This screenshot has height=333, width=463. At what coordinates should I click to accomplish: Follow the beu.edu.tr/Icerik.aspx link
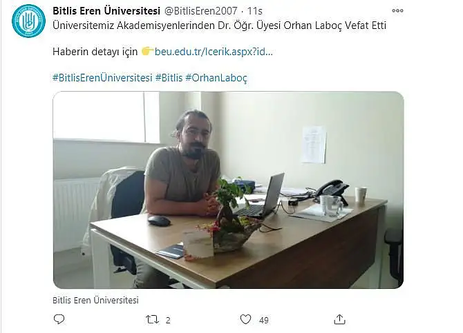214,52
